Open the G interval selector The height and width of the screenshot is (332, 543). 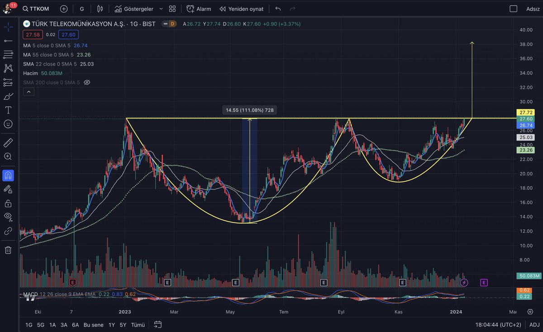point(81,9)
